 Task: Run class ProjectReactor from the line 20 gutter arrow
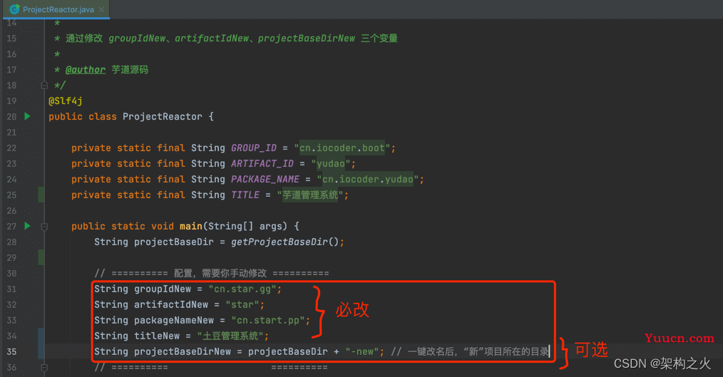pos(27,116)
